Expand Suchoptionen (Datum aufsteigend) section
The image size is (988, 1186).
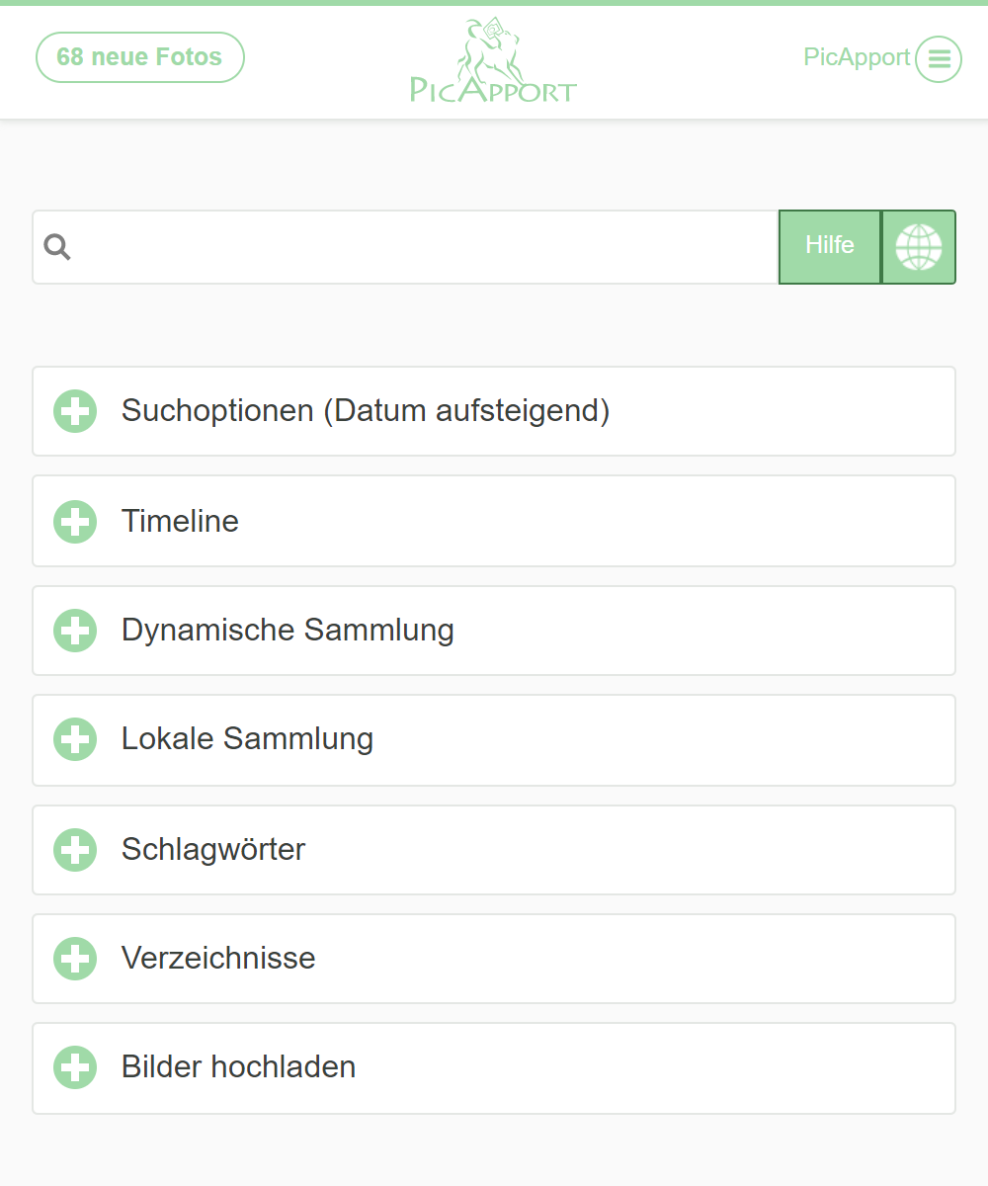[366, 411]
